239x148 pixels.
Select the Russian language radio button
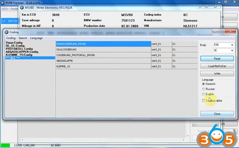(203, 89)
